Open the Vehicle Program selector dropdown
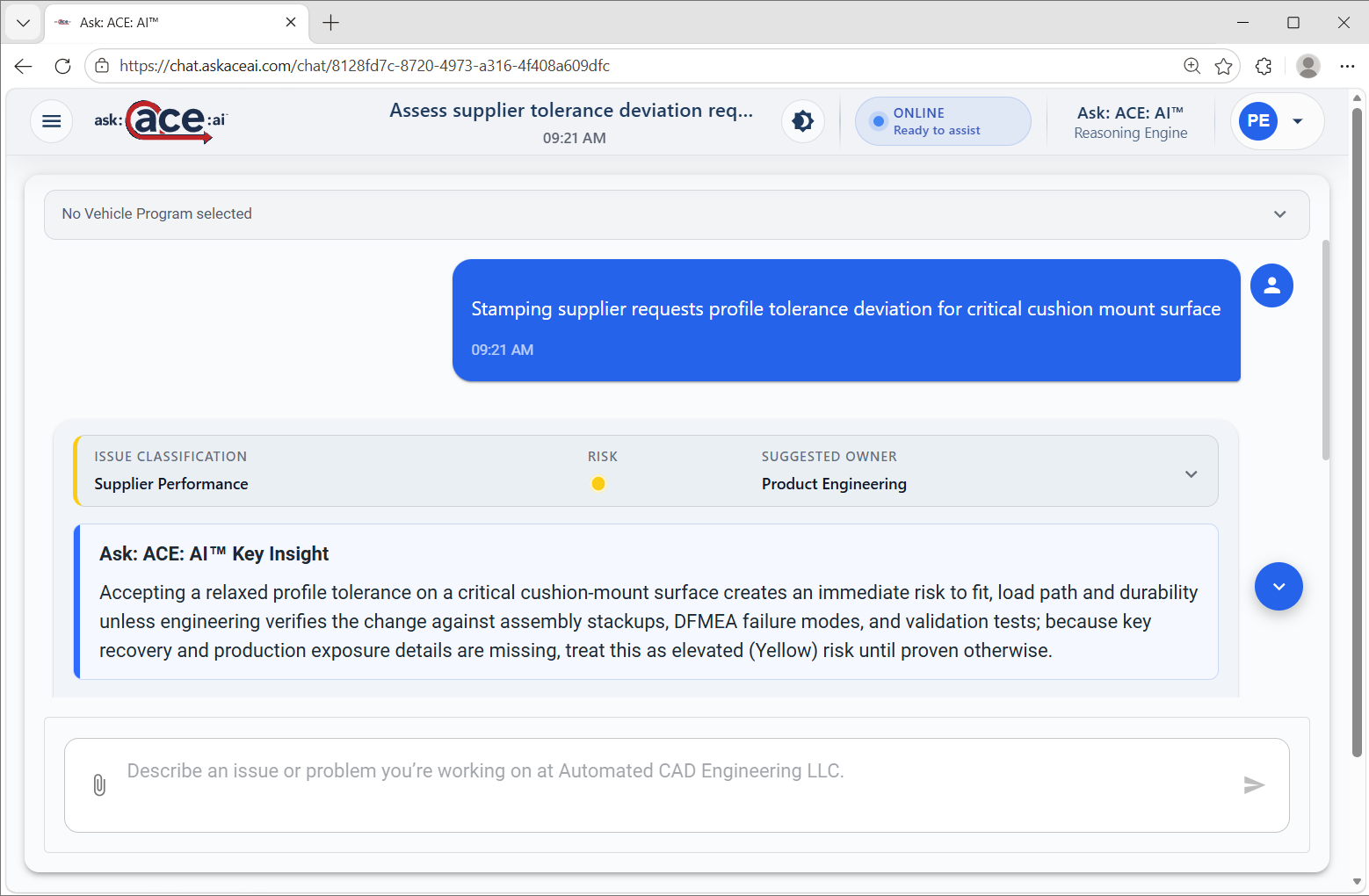The image size is (1369, 896). point(677,214)
